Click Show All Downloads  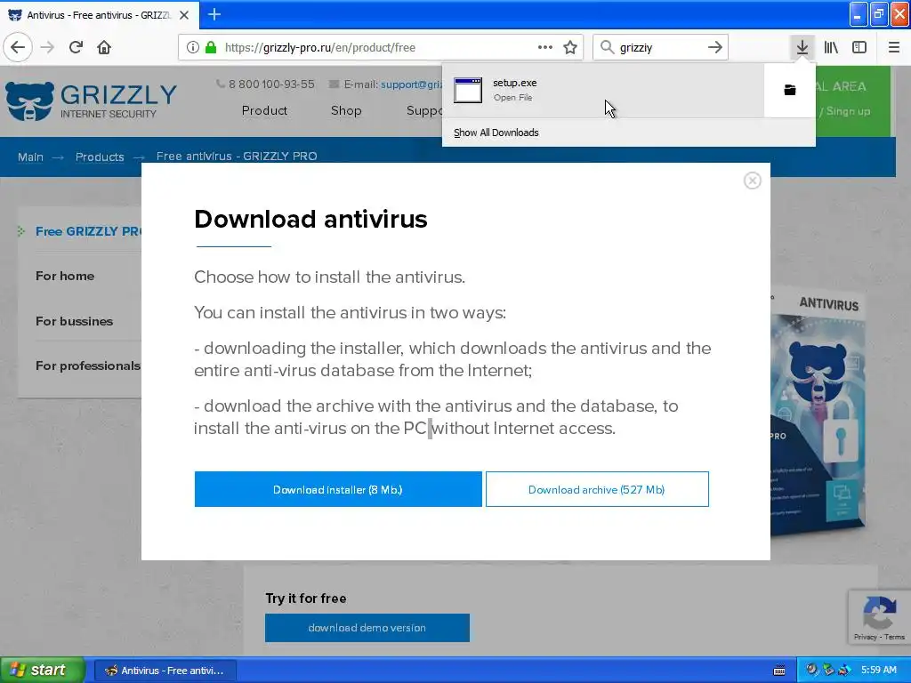click(496, 133)
